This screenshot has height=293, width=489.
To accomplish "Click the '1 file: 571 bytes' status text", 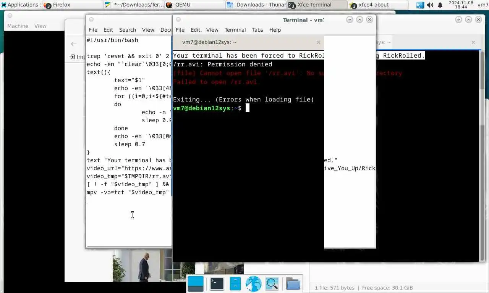I will (335, 288).
